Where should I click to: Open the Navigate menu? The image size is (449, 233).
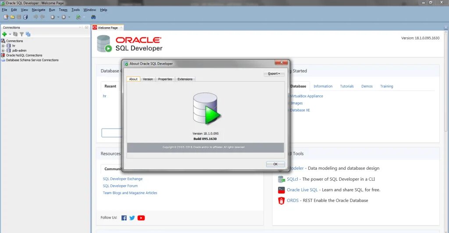(x=39, y=10)
